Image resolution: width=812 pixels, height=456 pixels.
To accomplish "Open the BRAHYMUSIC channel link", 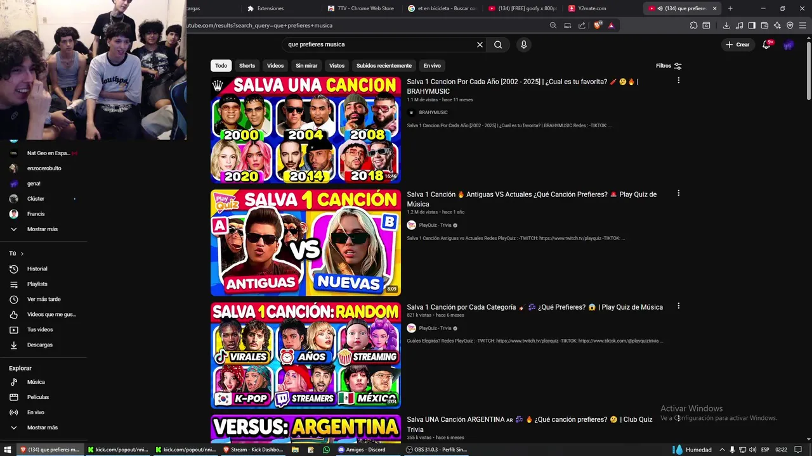I will pos(433,113).
